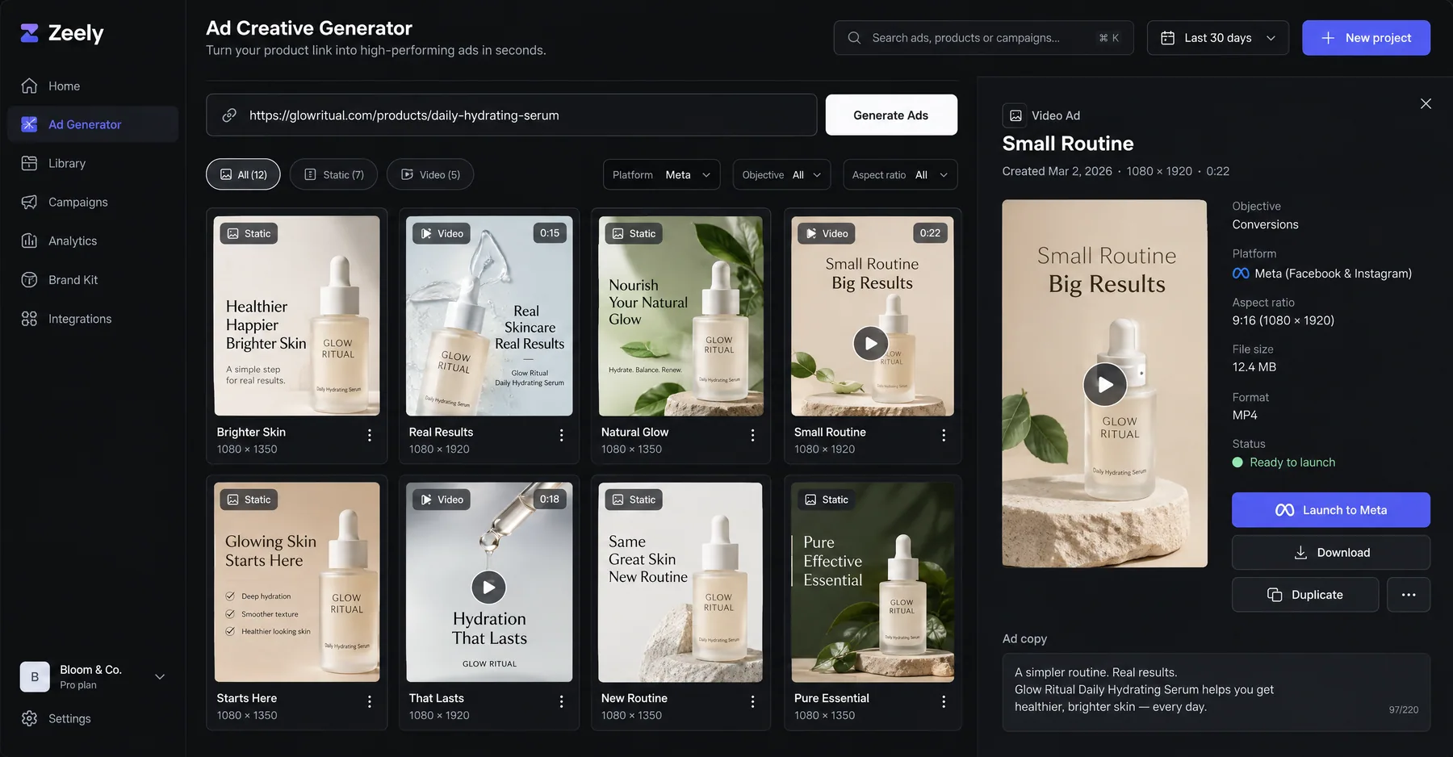Open the Library section
This screenshot has height=757, width=1453.
click(x=93, y=163)
